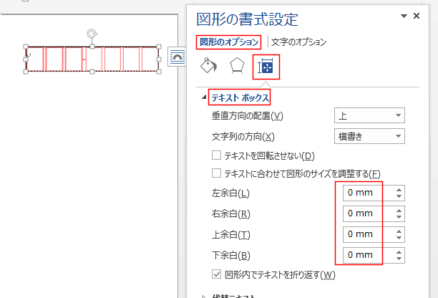Click inside the selected text box shape

pos(92,60)
